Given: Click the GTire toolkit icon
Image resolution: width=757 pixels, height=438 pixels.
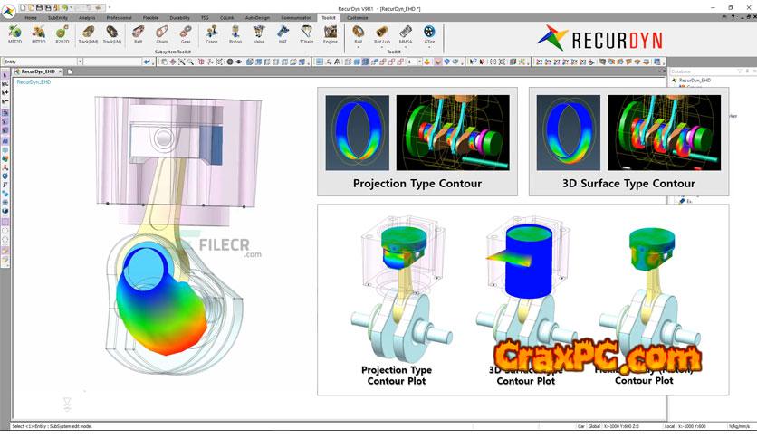Looking at the screenshot, I should (428, 34).
